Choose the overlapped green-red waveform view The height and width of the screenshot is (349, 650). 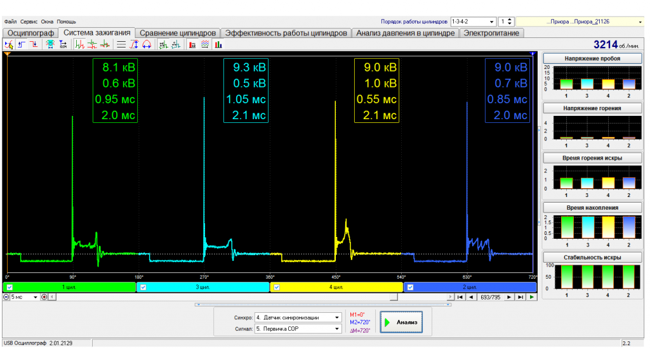[105, 44]
